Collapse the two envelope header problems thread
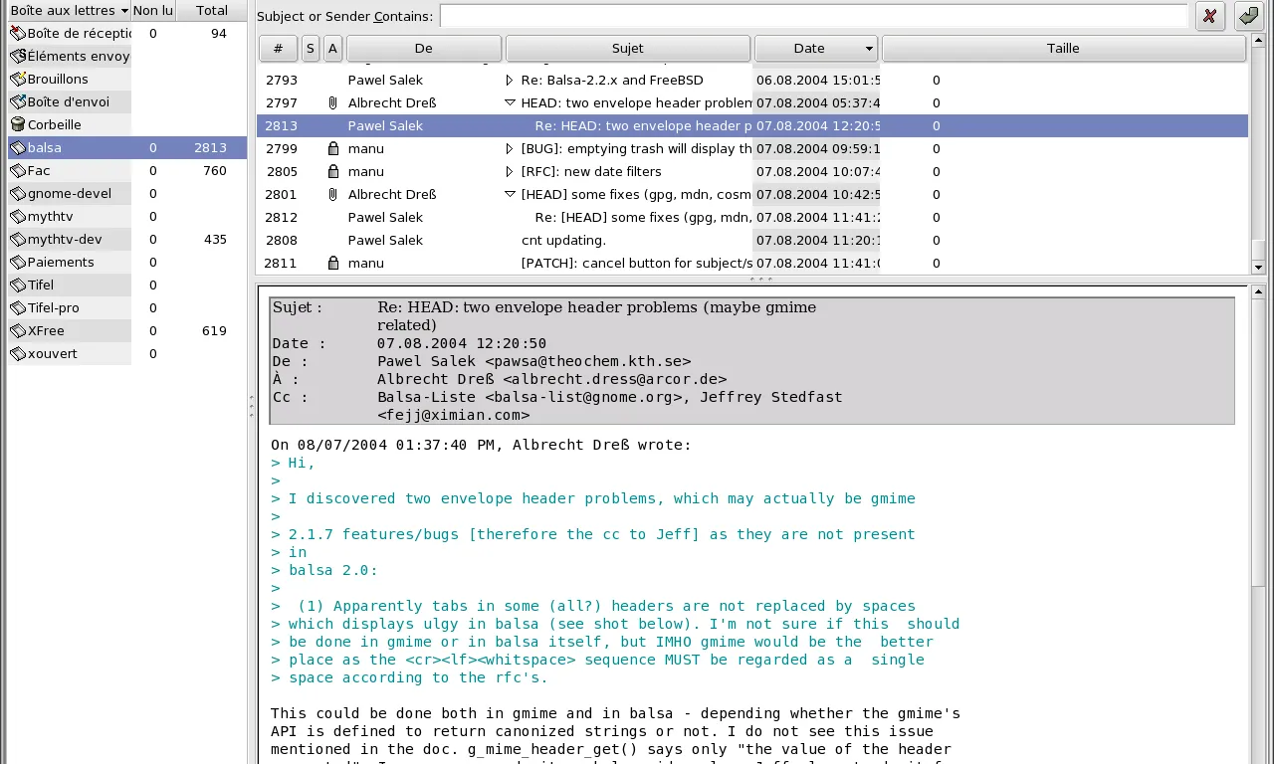This screenshot has width=1274, height=764. [x=510, y=102]
